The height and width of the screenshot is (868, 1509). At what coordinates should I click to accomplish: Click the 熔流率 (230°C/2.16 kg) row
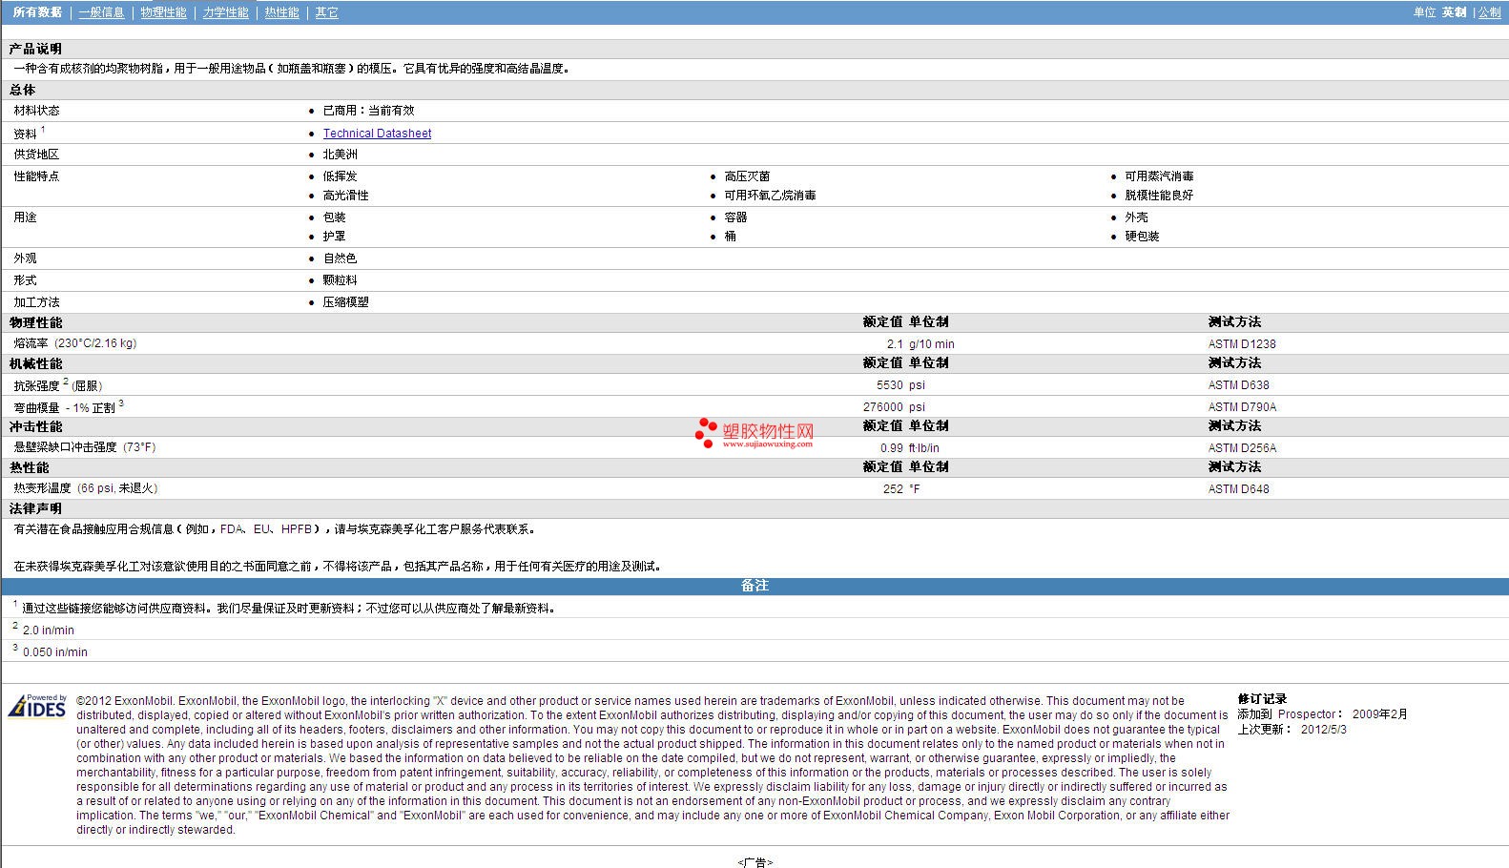coord(754,343)
